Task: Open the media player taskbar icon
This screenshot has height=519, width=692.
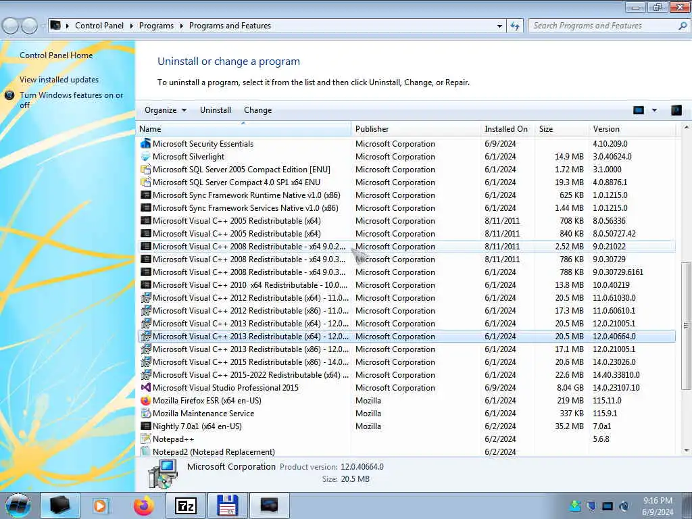Action: click(101, 505)
